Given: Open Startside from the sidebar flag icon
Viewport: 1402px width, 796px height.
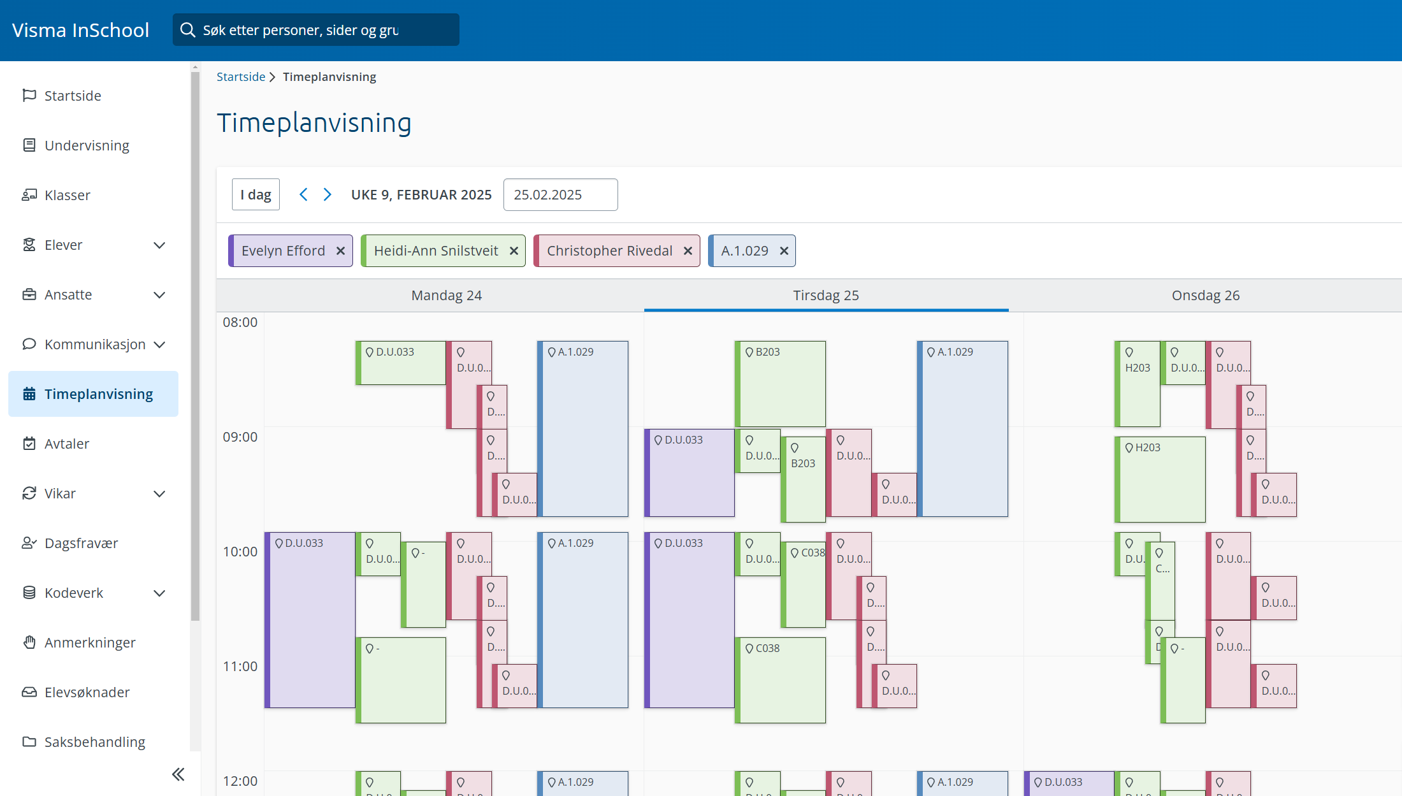Looking at the screenshot, I should 29,96.
